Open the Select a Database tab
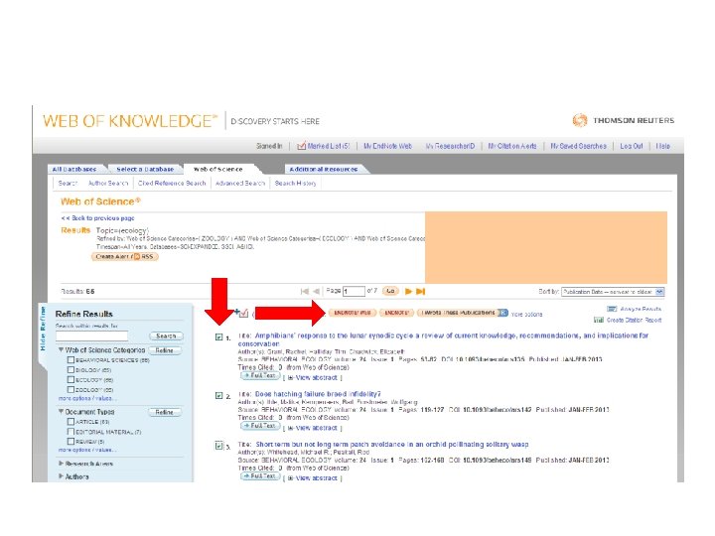 [x=145, y=169]
